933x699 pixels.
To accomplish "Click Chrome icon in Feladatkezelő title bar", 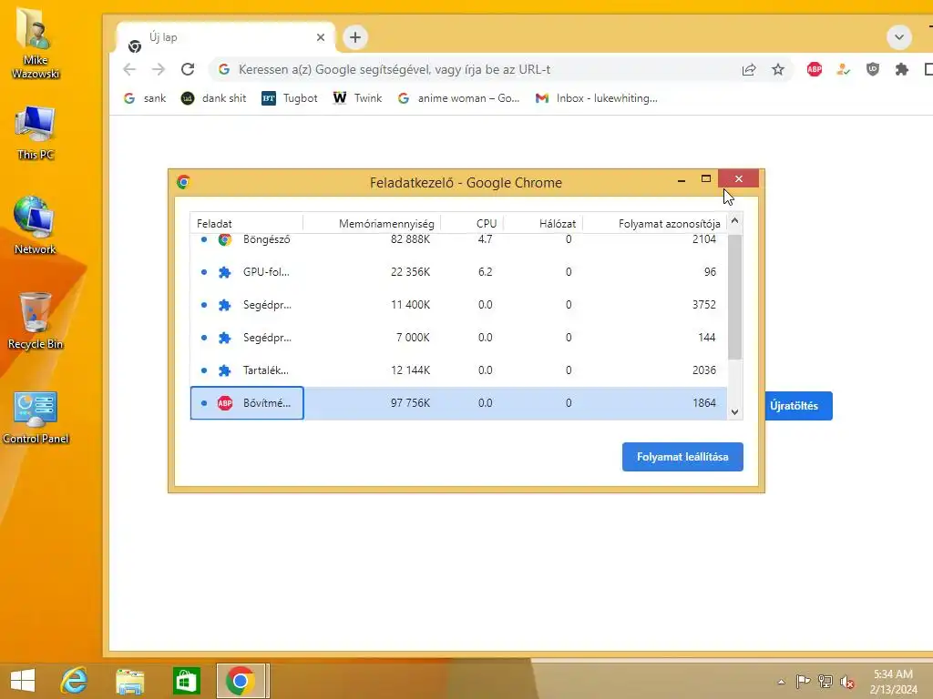I will pos(183,182).
